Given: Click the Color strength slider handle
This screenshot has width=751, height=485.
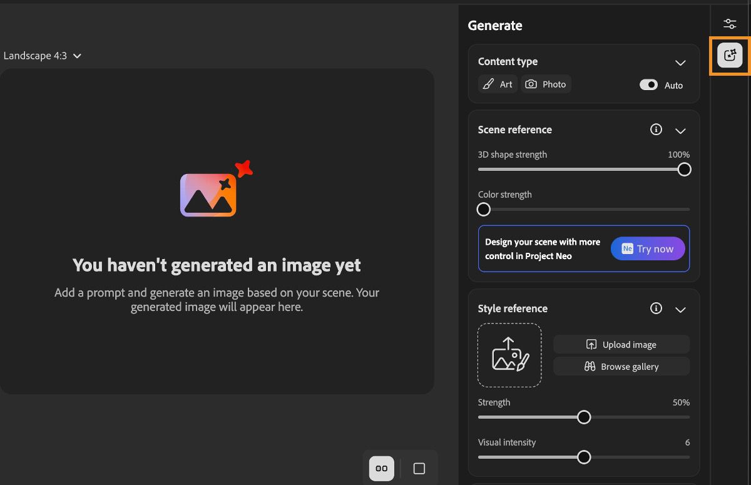Looking at the screenshot, I should tap(484, 209).
